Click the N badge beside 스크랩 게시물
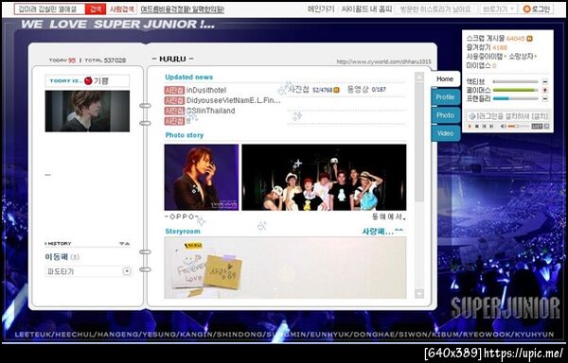This screenshot has width=568, height=363. [x=529, y=39]
